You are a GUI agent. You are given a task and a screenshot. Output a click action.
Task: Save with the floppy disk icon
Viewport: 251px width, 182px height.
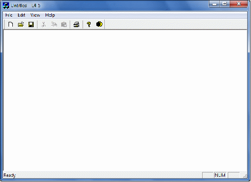point(31,24)
